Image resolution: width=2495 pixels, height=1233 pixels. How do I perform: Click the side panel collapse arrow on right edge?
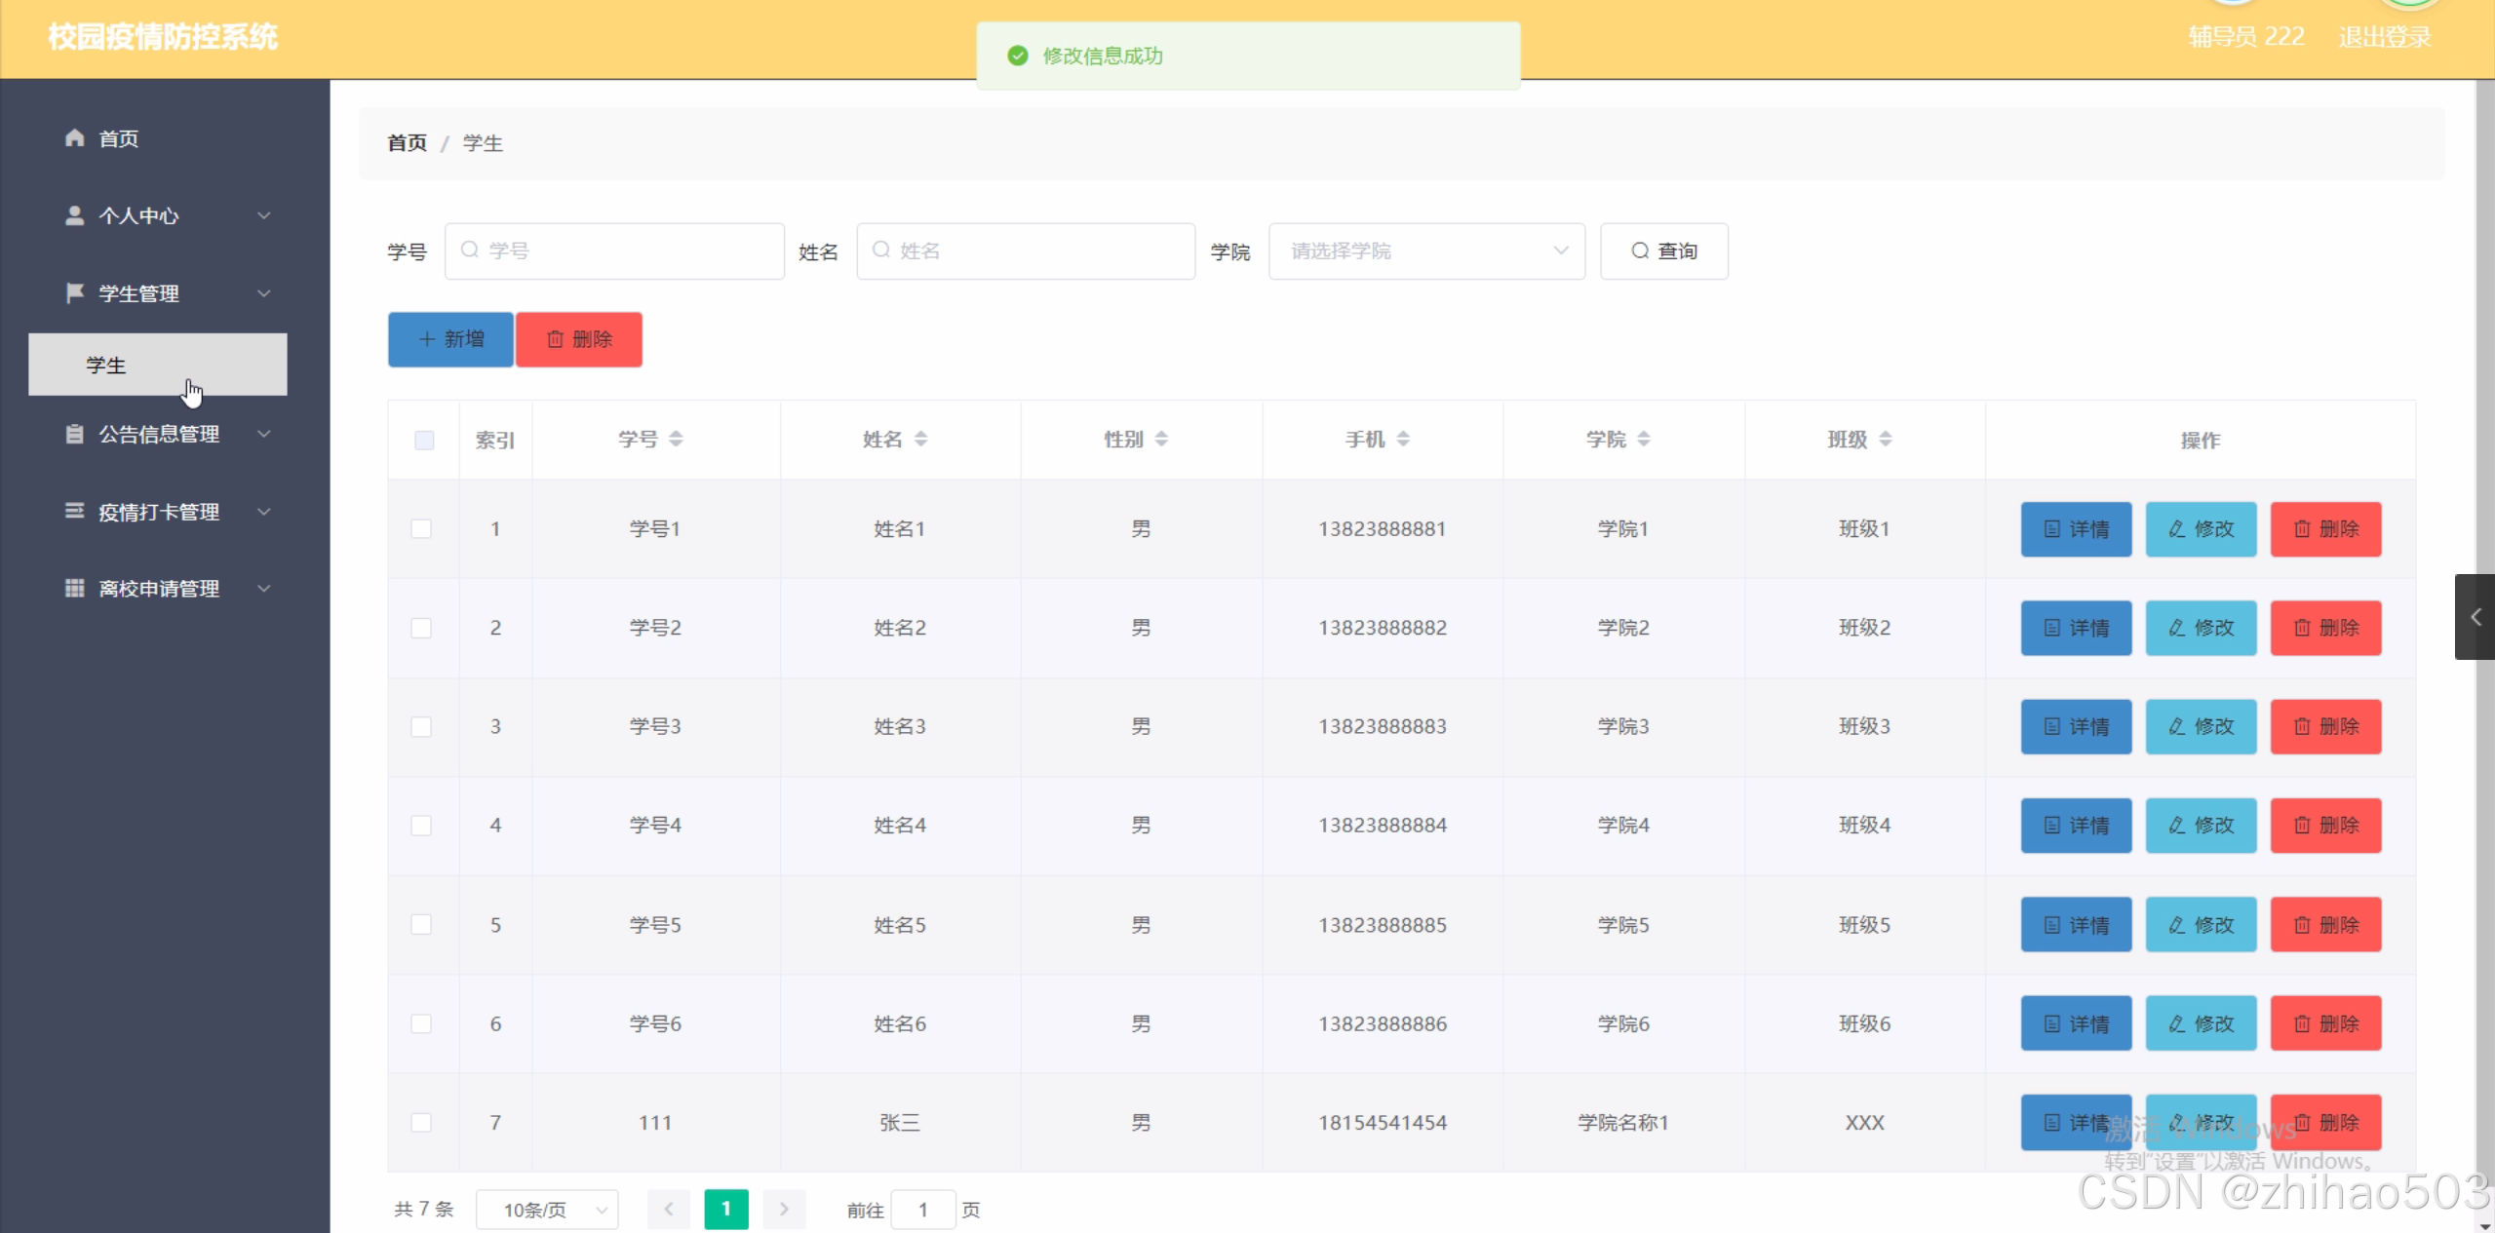click(2475, 617)
